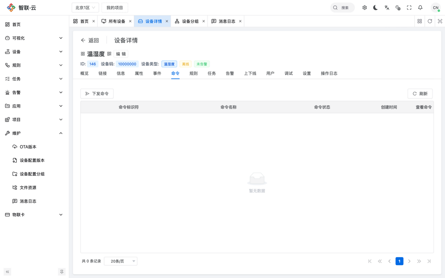Click the globe theme icon in header
Image resolution: width=445 pixels, height=278 pixels.
[398, 8]
